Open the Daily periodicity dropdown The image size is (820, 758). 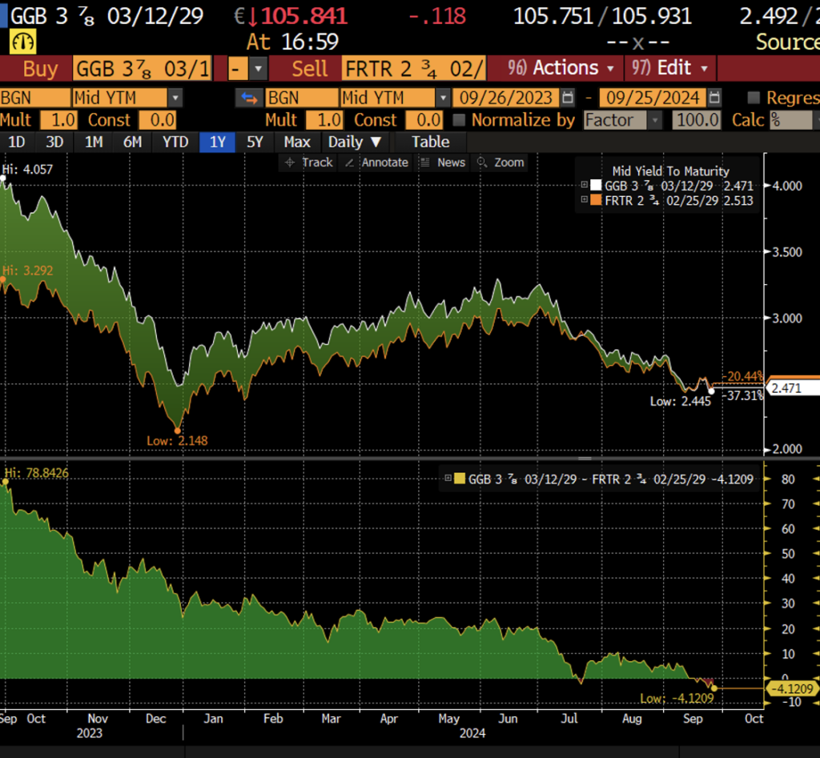point(355,142)
